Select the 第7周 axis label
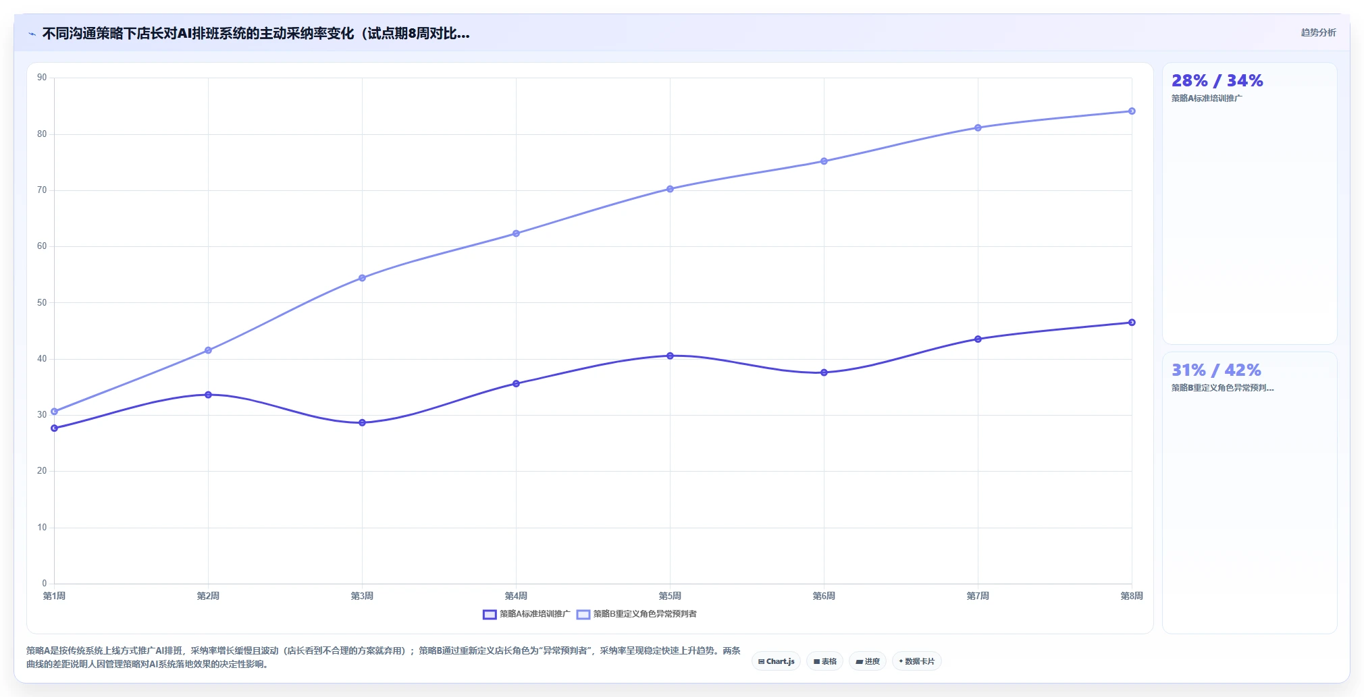The width and height of the screenshot is (1364, 697). (x=978, y=596)
